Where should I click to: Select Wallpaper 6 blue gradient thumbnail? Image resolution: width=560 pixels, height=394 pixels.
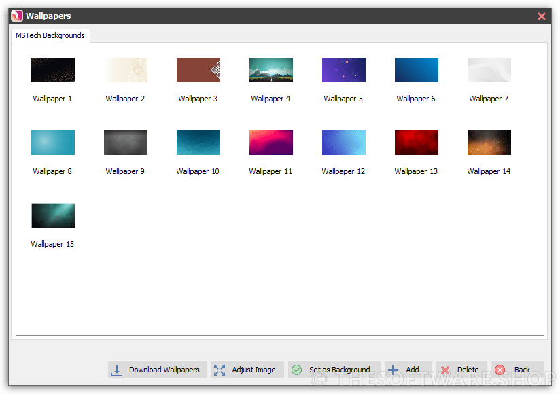[x=417, y=70]
